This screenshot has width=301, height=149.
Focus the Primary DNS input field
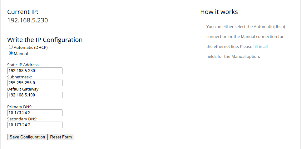(35, 113)
